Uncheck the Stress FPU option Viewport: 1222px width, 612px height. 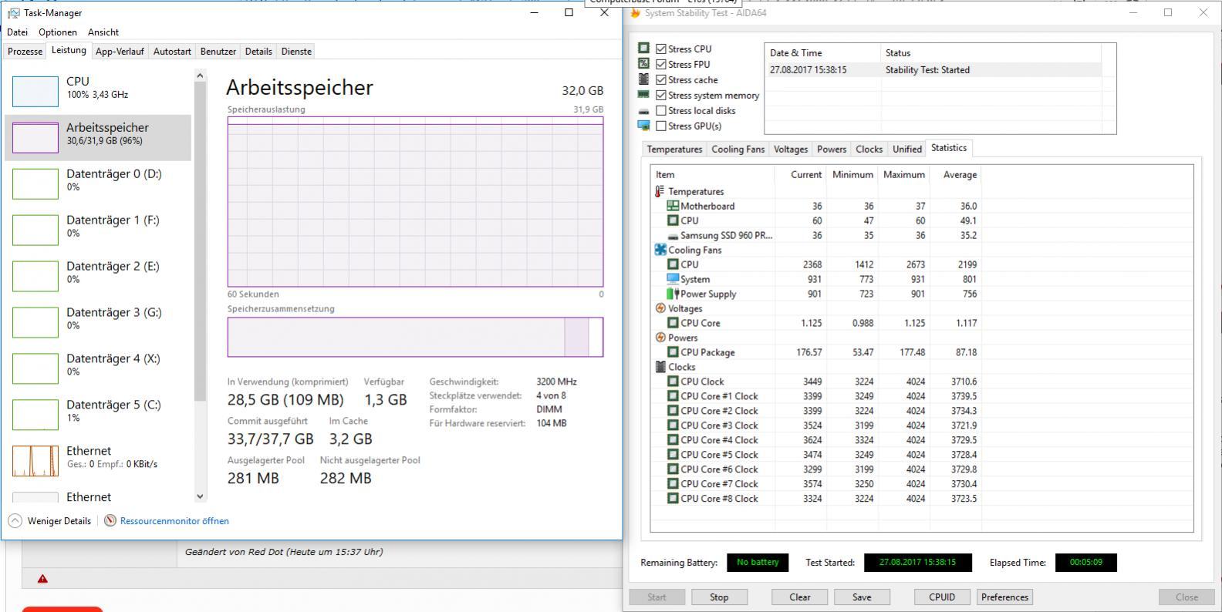[661, 64]
